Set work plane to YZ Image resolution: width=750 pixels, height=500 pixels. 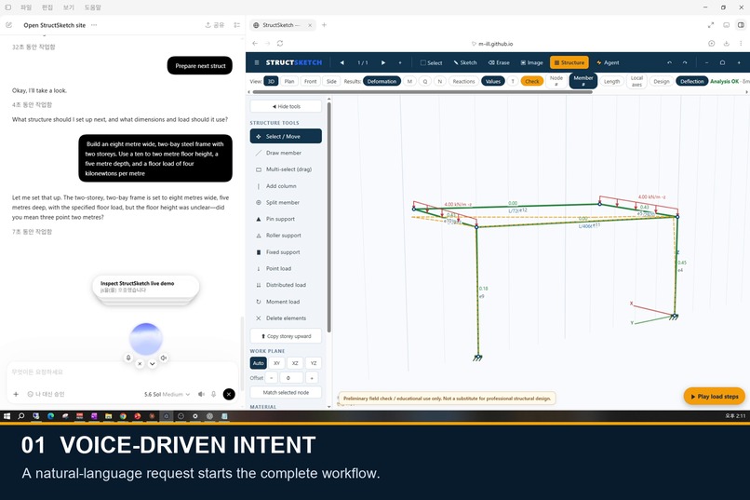pos(314,363)
